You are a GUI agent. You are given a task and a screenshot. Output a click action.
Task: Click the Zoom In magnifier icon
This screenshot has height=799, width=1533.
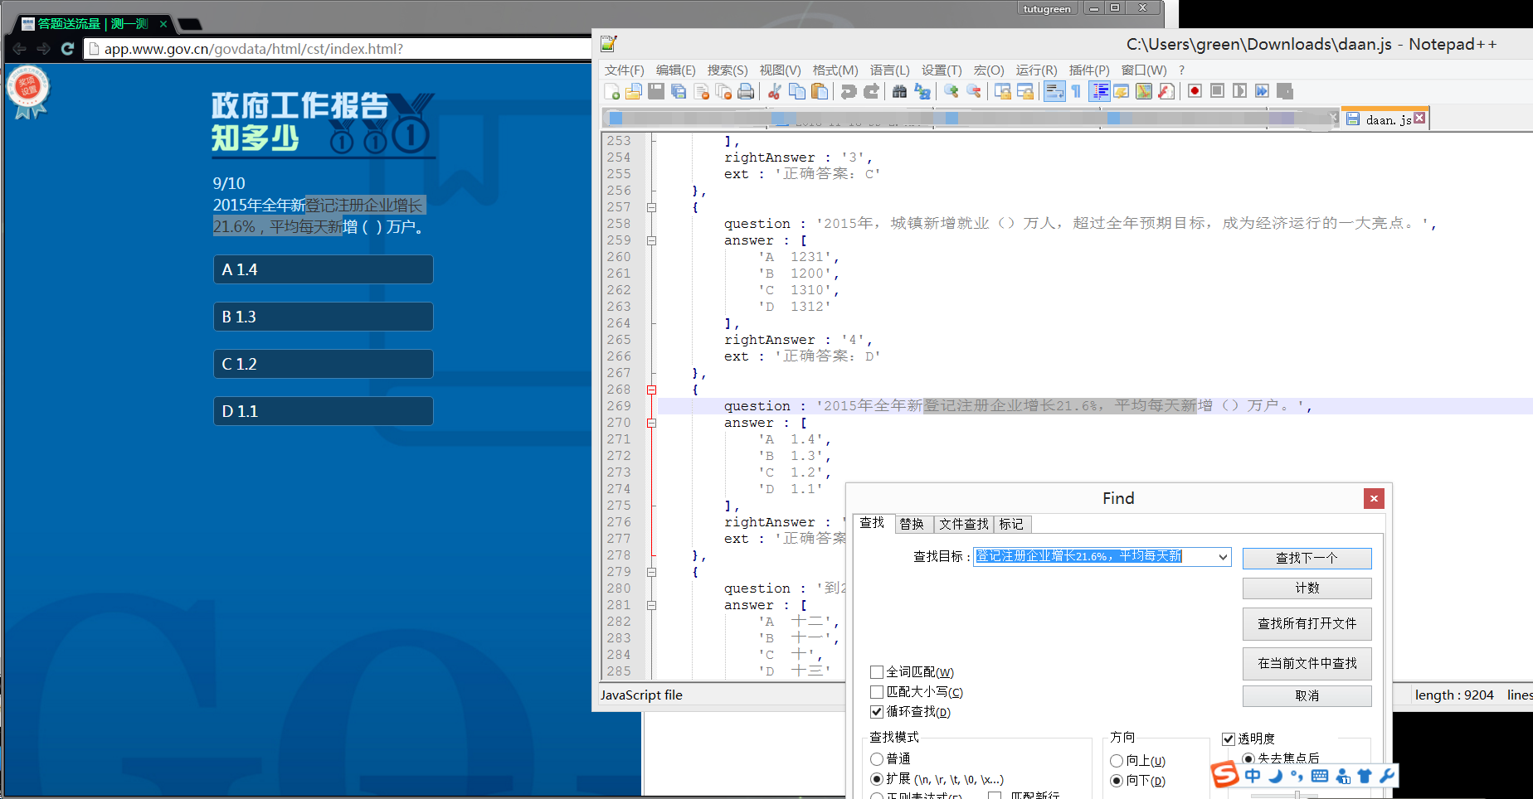[x=951, y=91]
